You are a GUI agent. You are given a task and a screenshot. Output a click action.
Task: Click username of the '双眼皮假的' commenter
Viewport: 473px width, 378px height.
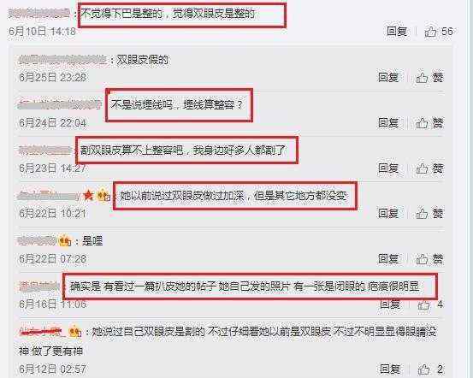coord(62,59)
